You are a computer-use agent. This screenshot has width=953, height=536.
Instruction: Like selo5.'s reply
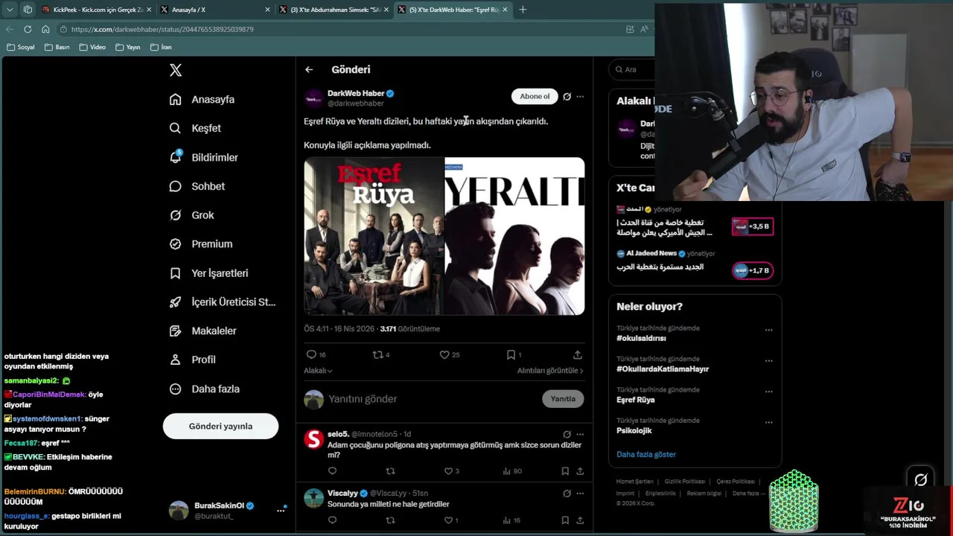coord(448,470)
